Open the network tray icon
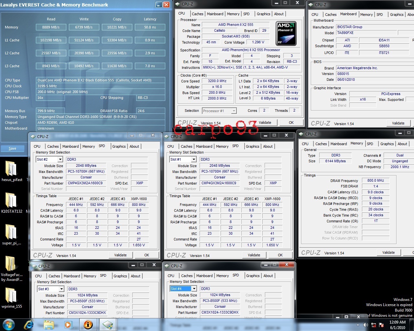The image size is (414, 331). pyautogui.click(x=374, y=325)
